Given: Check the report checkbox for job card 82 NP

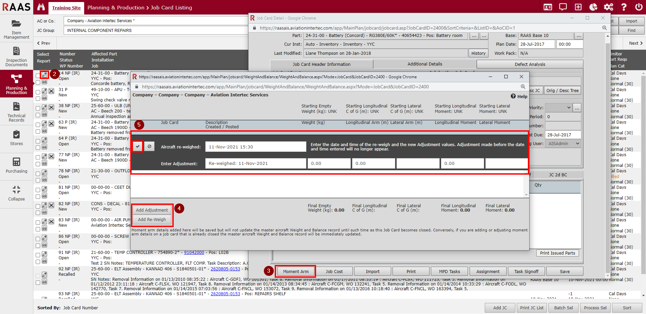Looking at the screenshot, I should 38,212.
